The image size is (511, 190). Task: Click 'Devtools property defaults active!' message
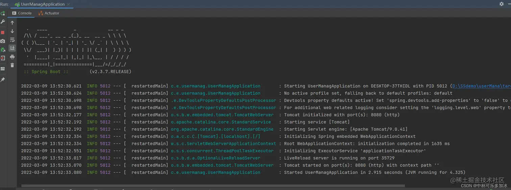pos(397,101)
